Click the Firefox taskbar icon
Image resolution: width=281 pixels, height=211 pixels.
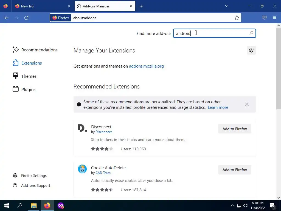tap(47, 206)
